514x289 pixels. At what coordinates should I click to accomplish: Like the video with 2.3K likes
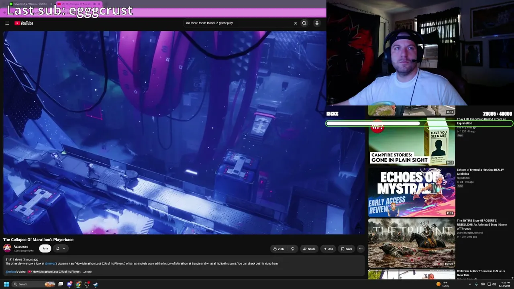[279, 249]
